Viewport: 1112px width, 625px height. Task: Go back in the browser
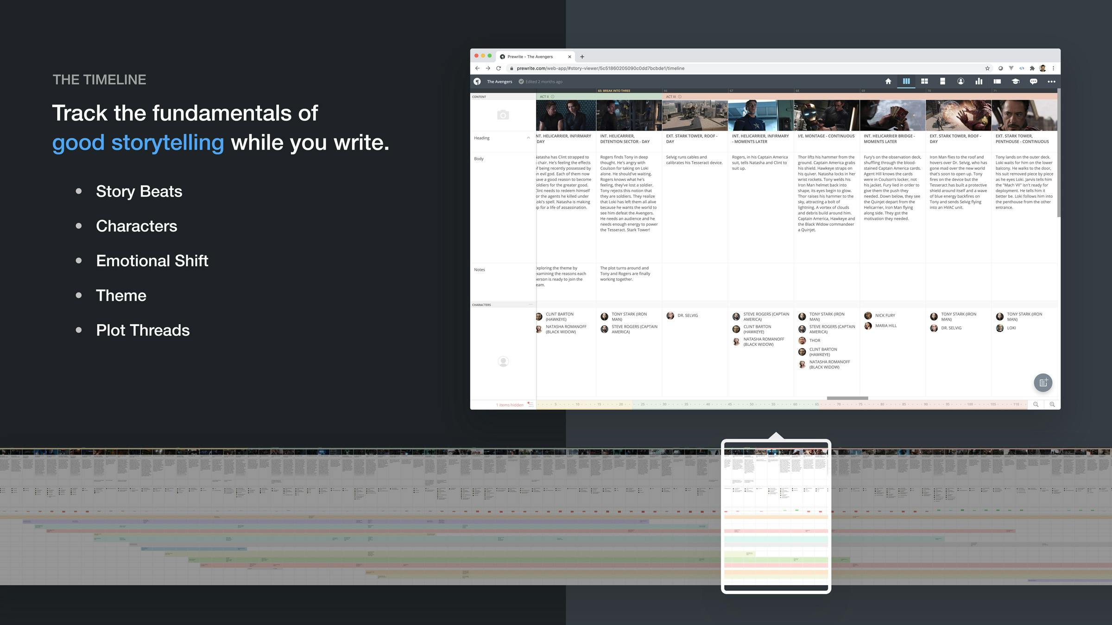pyautogui.click(x=477, y=68)
